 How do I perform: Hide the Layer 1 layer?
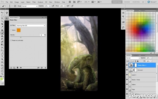127,75
